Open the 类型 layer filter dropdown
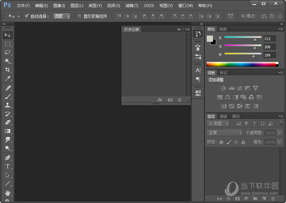286x203 pixels. (218, 124)
